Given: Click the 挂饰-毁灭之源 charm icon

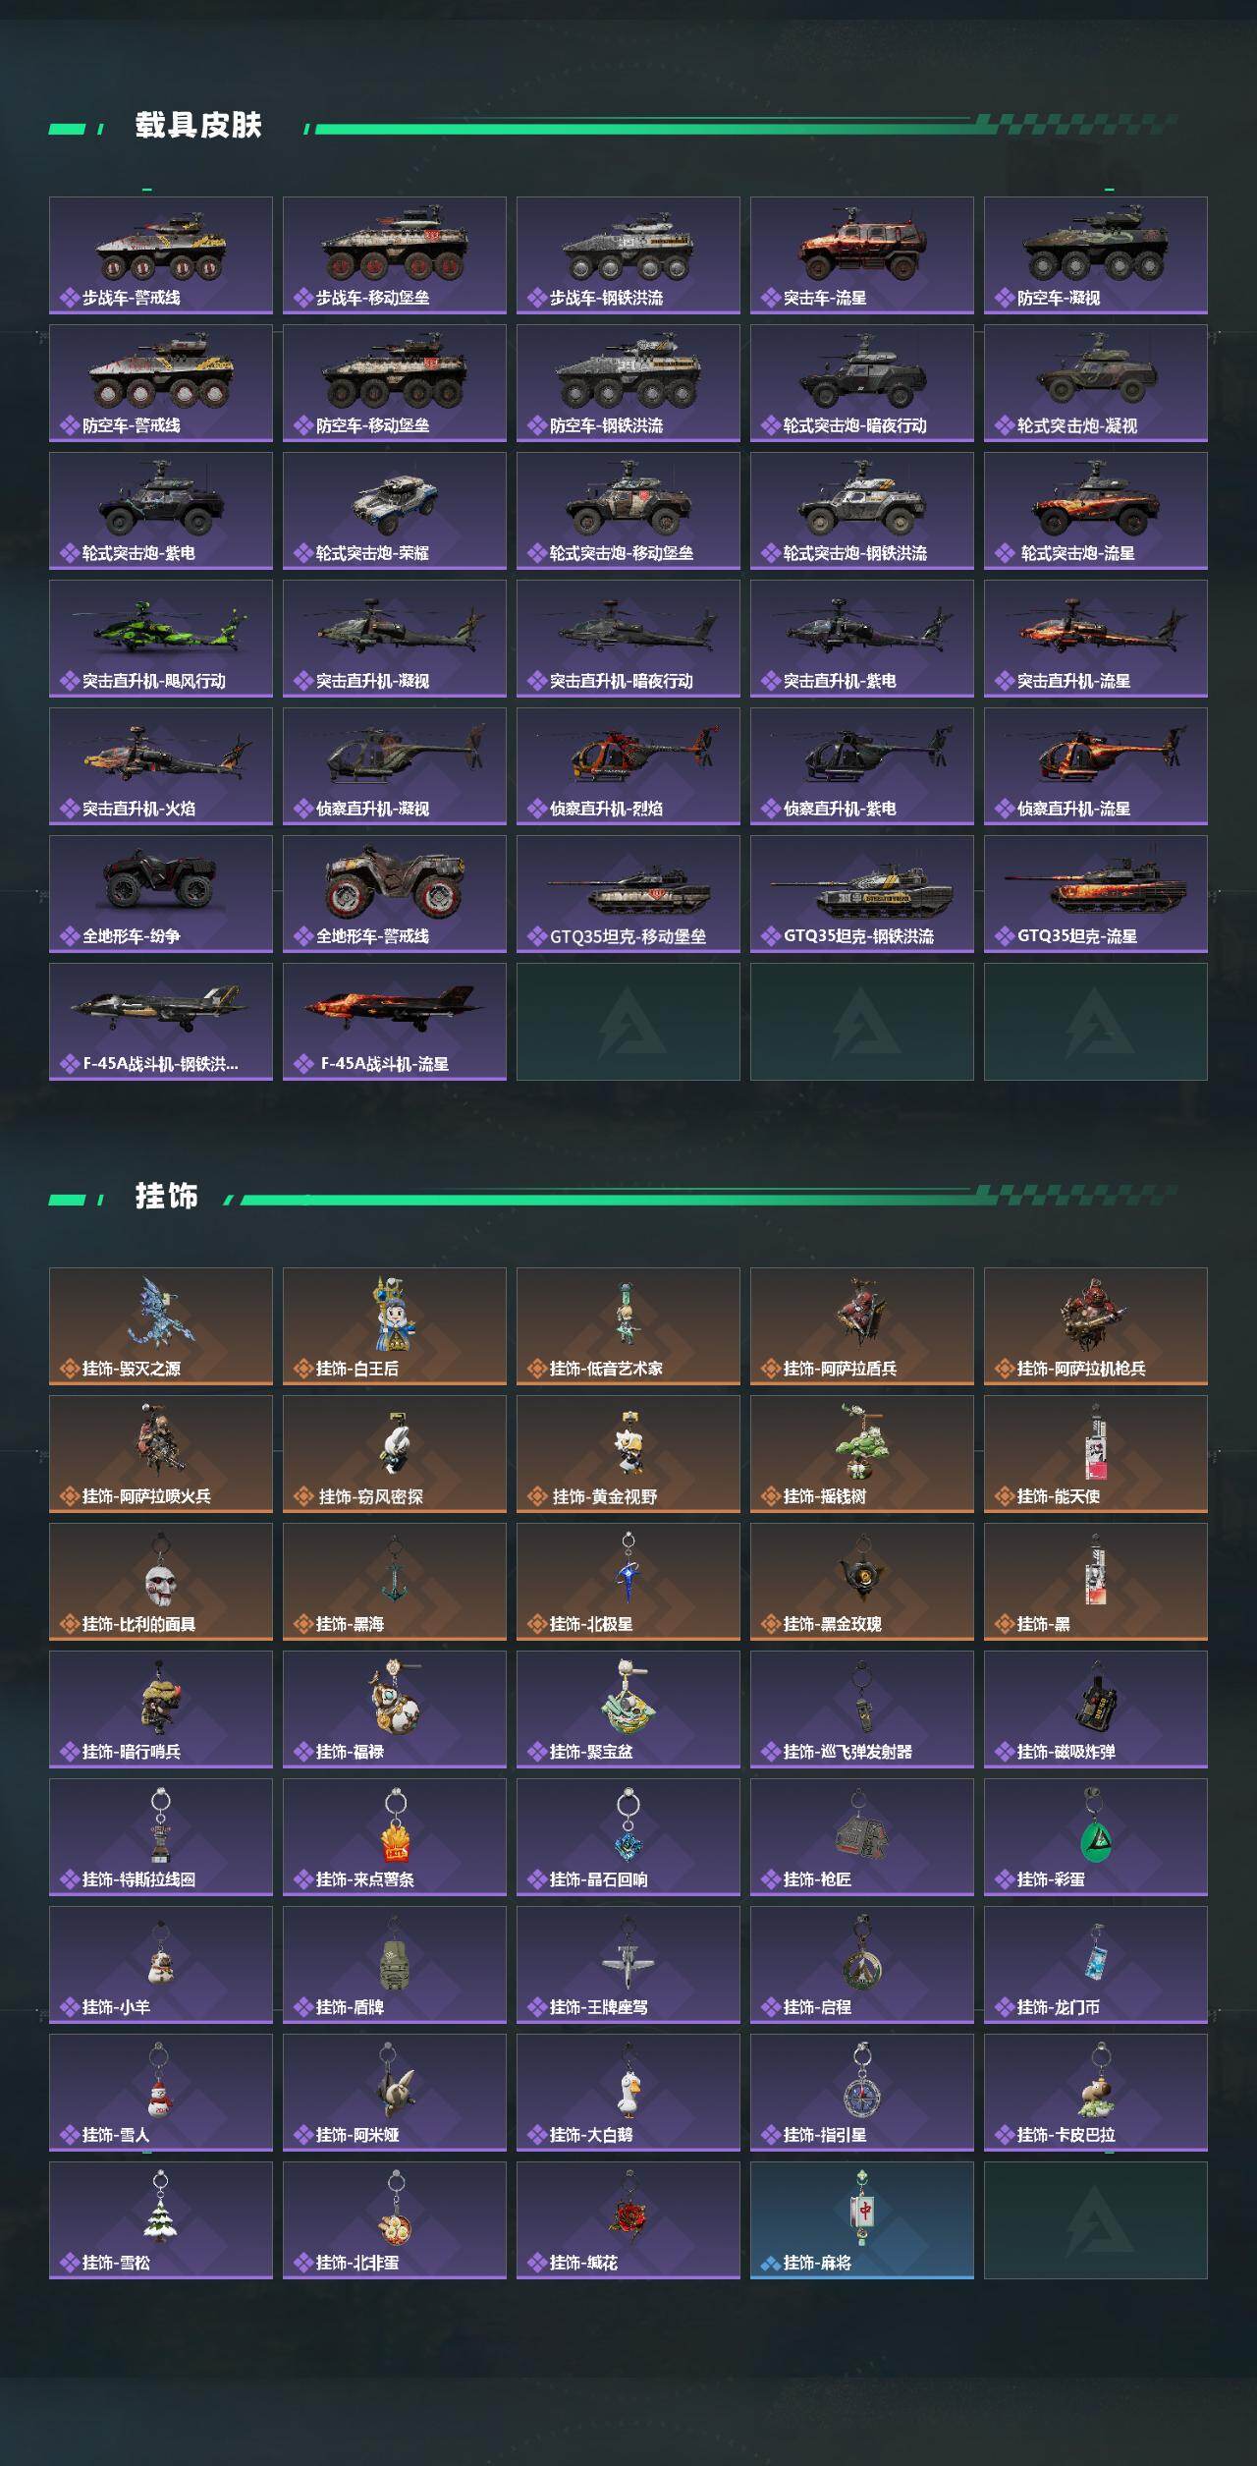Looking at the screenshot, I should [x=161, y=1313].
